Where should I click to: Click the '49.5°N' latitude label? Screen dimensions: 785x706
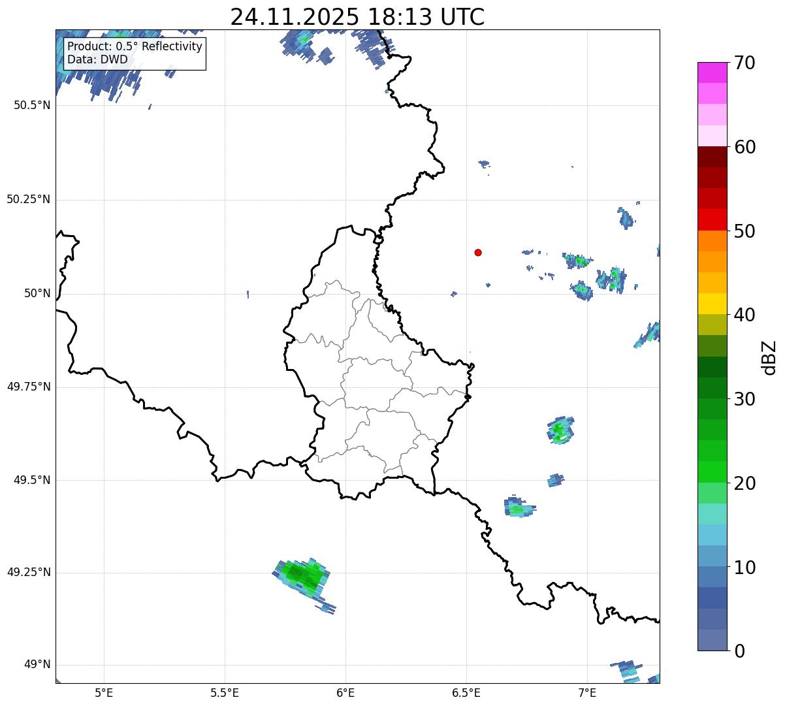coord(32,480)
